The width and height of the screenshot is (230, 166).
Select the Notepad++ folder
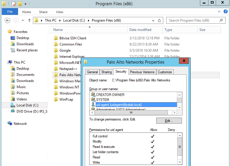[68, 69]
